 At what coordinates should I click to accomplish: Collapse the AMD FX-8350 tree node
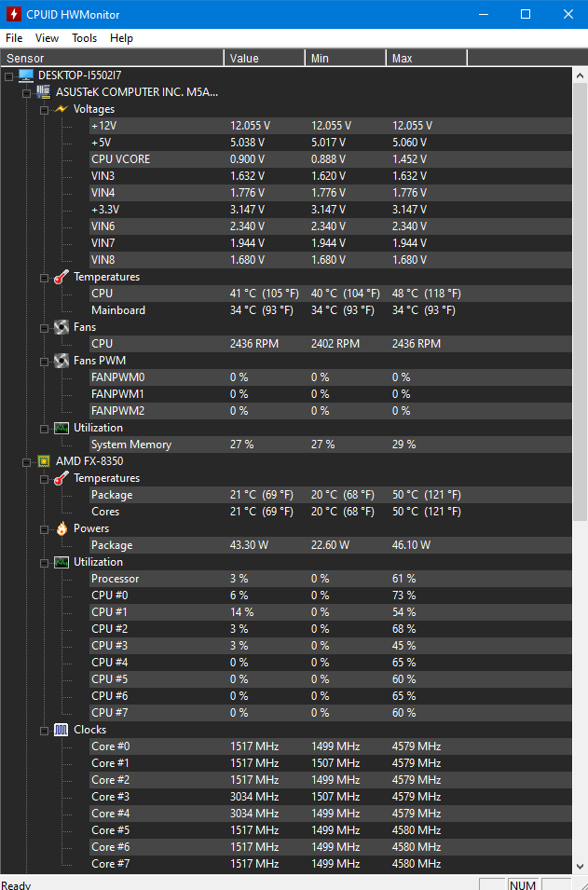point(27,462)
